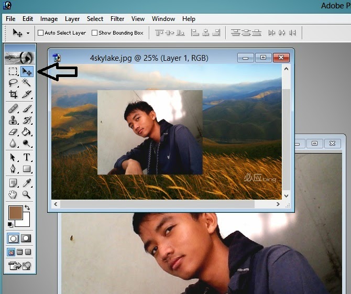Select the History Brush tool
This screenshot has height=294, width=351.
[x=27, y=120]
